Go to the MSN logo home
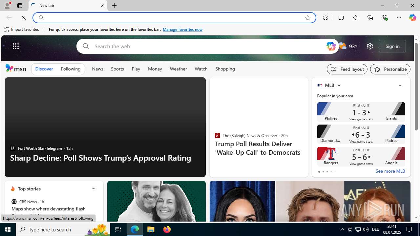420x236 pixels. (16, 68)
